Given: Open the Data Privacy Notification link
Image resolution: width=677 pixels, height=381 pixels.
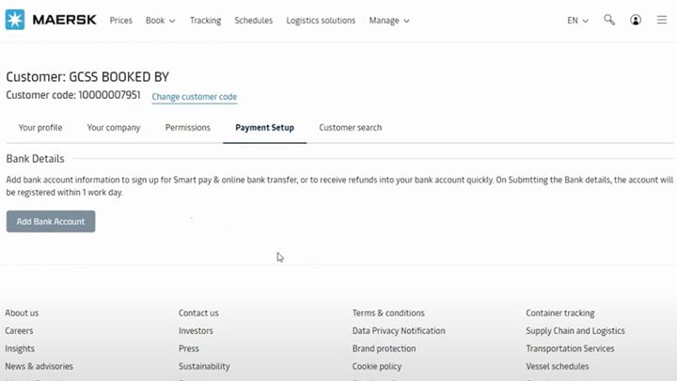Looking at the screenshot, I should [x=399, y=331].
